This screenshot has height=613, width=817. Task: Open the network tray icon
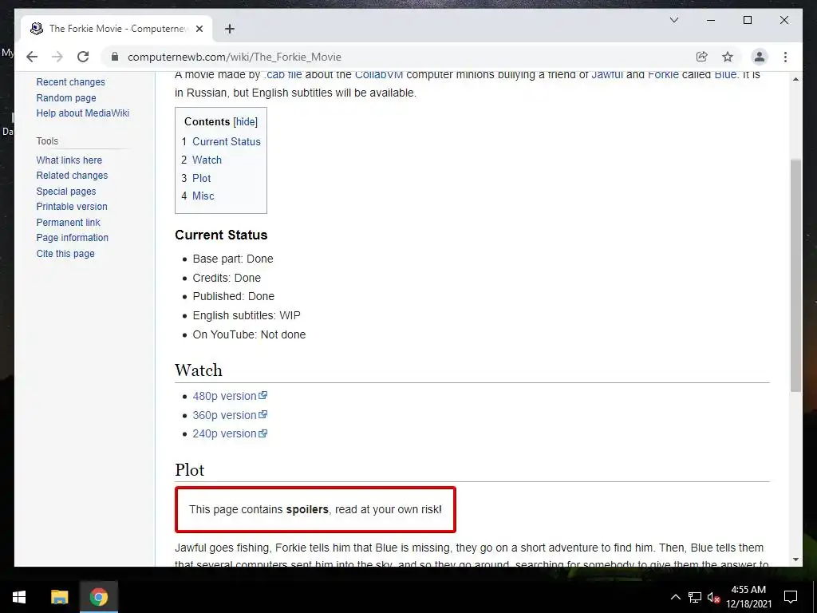pos(695,597)
